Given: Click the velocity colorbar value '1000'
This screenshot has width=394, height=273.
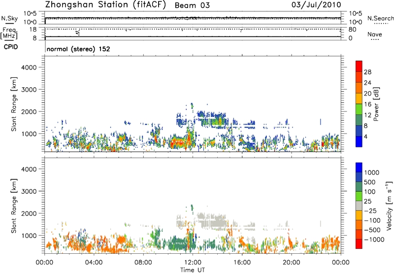Looking at the screenshot, I should (x=372, y=172).
